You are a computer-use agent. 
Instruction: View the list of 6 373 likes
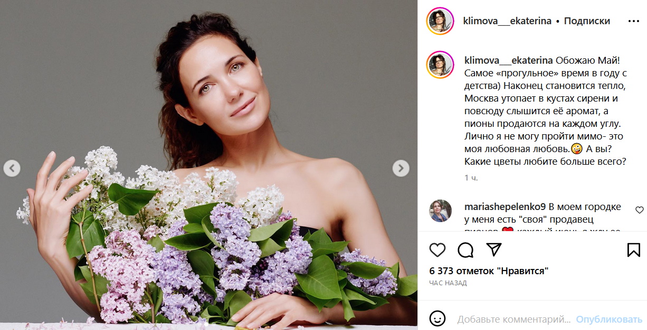(x=489, y=271)
